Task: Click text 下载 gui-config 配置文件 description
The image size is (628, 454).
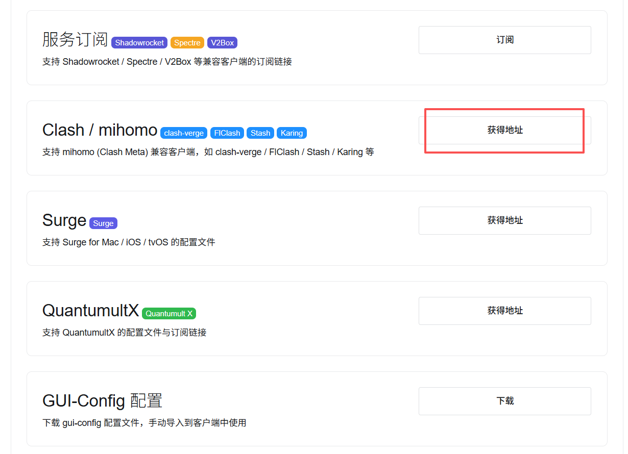Action: coord(144,423)
